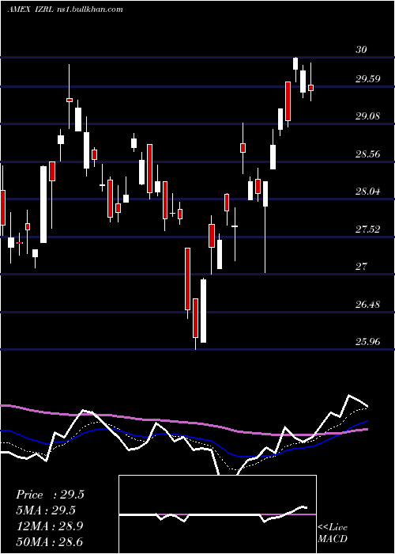Click the 12MA : 28.9 readout
Screen dimensions: 395x554
point(50,526)
